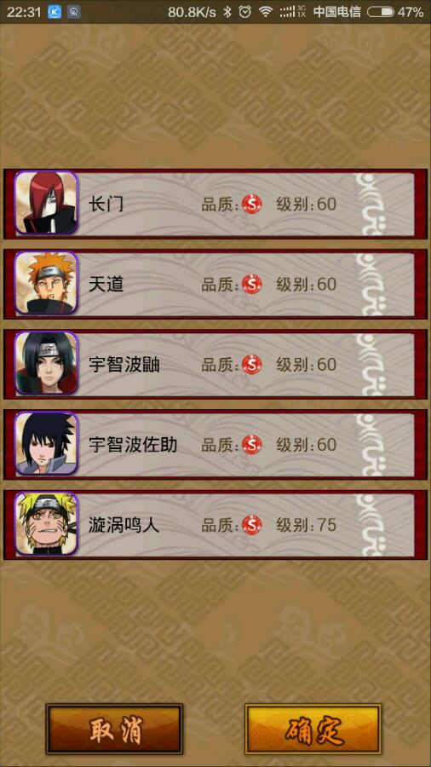Cancel with the 取消 button
This screenshot has width=431, height=767.
[x=114, y=729]
